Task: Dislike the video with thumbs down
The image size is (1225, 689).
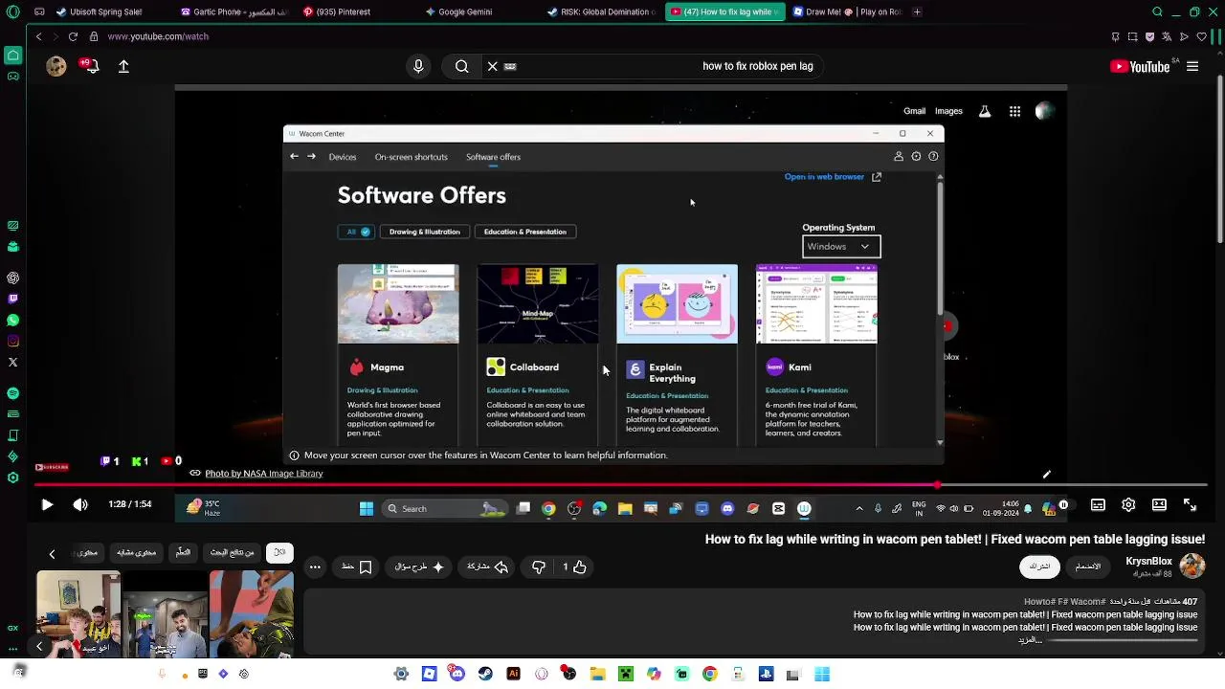Action: pyautogui.click(x=539, y=567)
